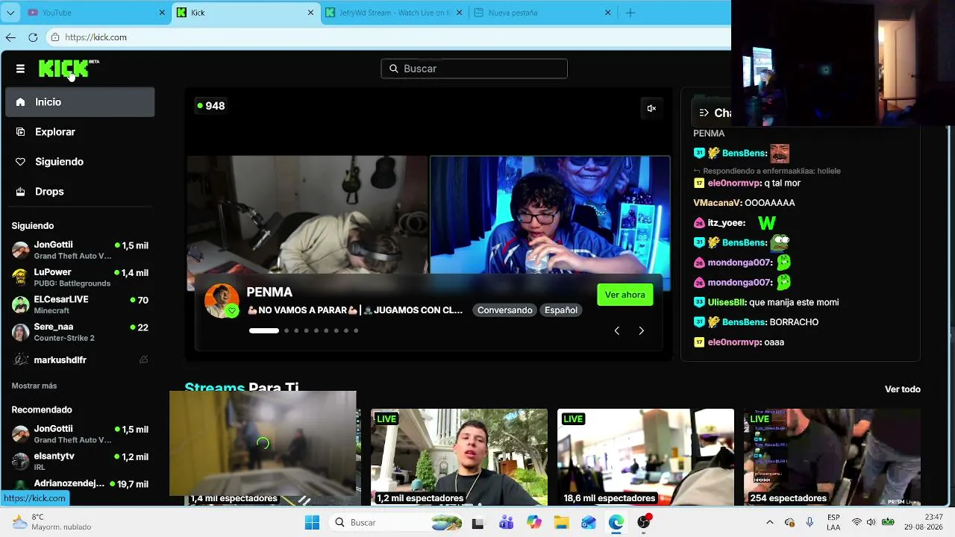Image resolution: width=955 pixels, height=537 pixels.
Task: Open the 254 espectadores stream thumbnail
Action: click(x=832, y=457)
